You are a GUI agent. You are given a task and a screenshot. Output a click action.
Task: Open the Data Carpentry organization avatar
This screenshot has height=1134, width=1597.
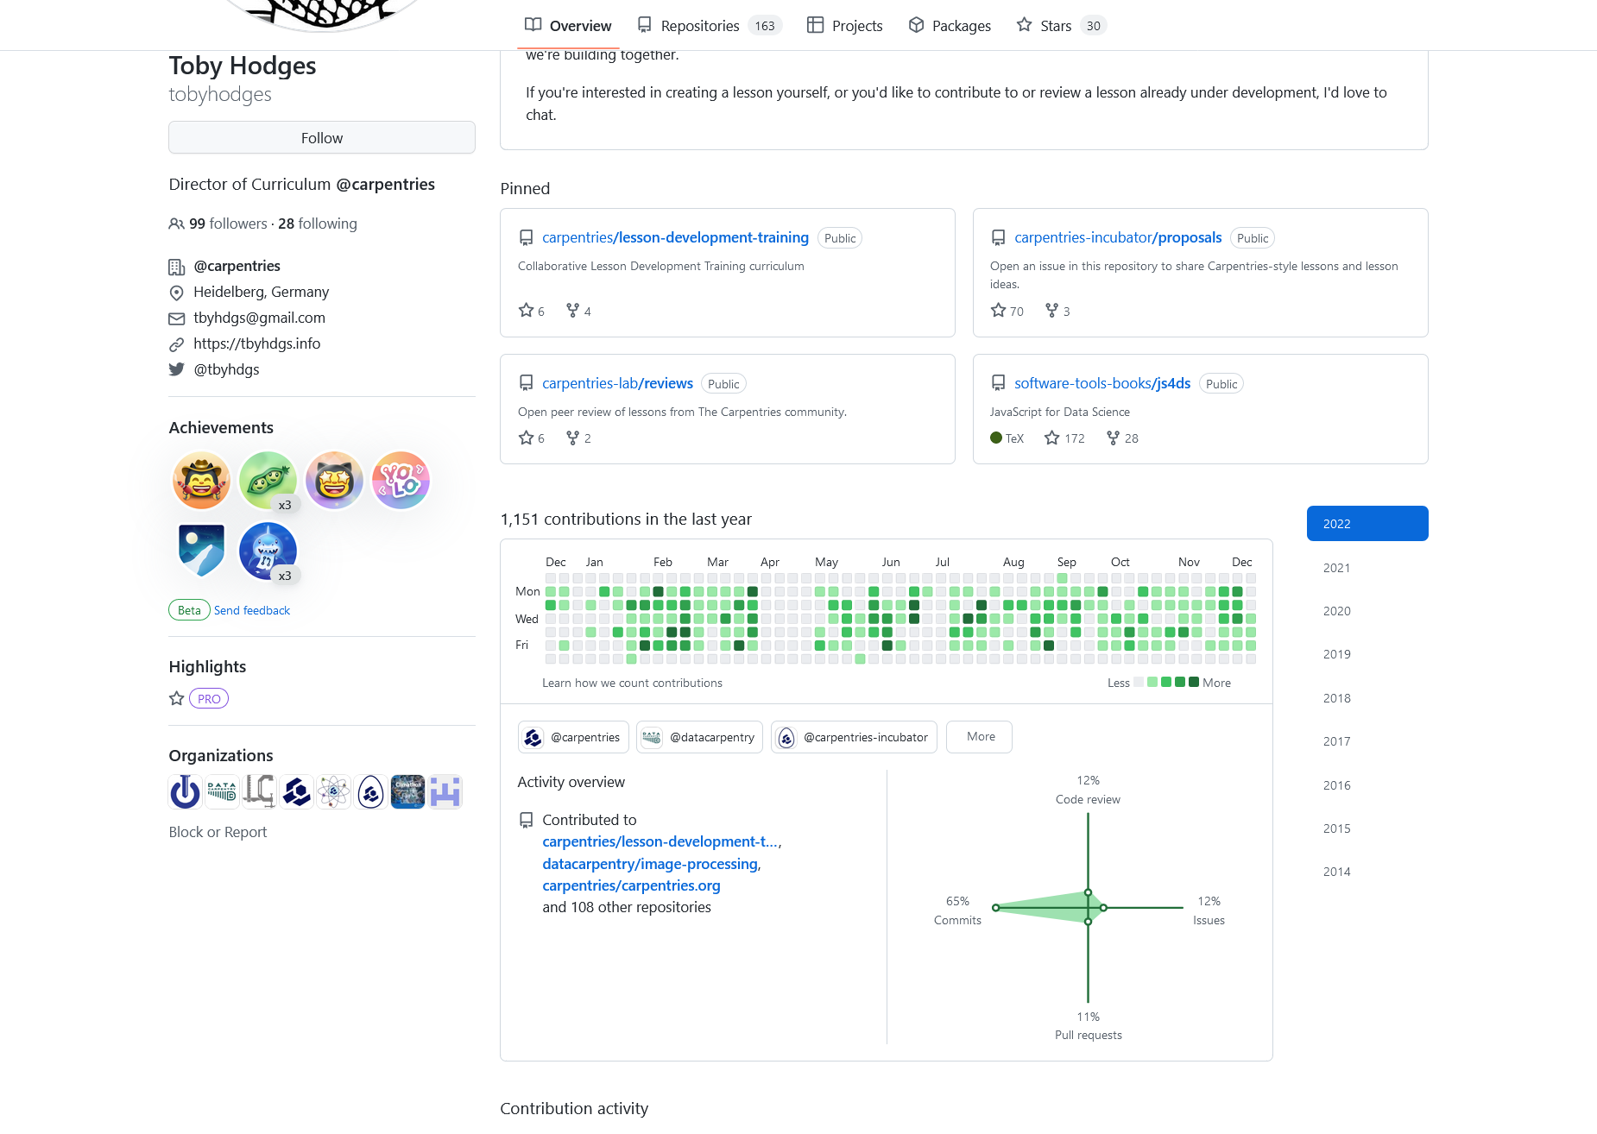[x=222, y=791]
